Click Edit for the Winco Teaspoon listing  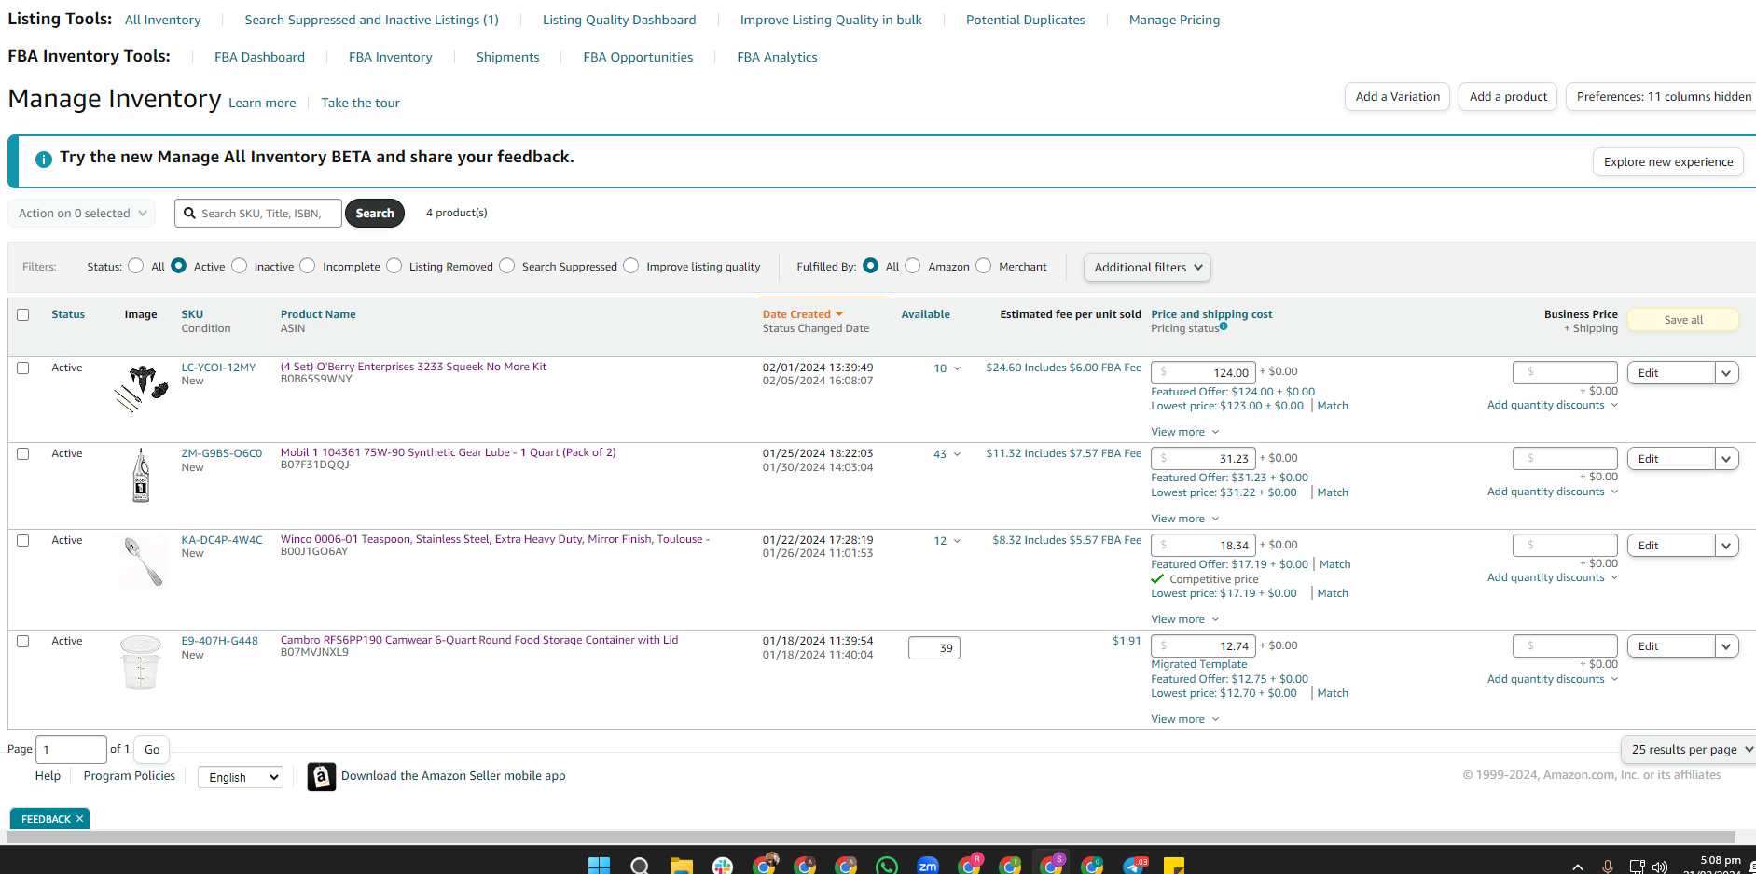[x=1671, y=546]
